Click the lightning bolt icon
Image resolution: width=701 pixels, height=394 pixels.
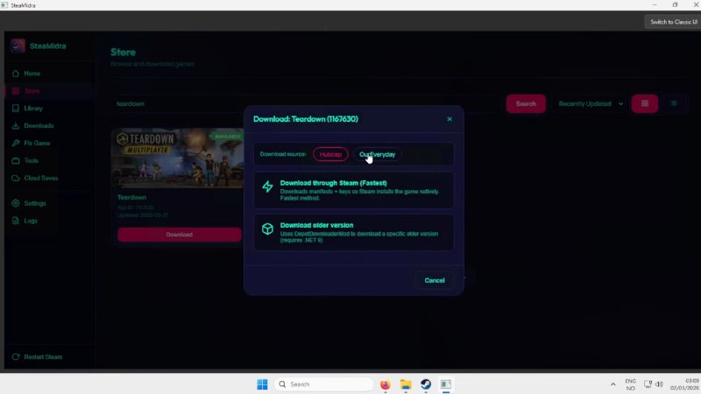tap(267, 186)
